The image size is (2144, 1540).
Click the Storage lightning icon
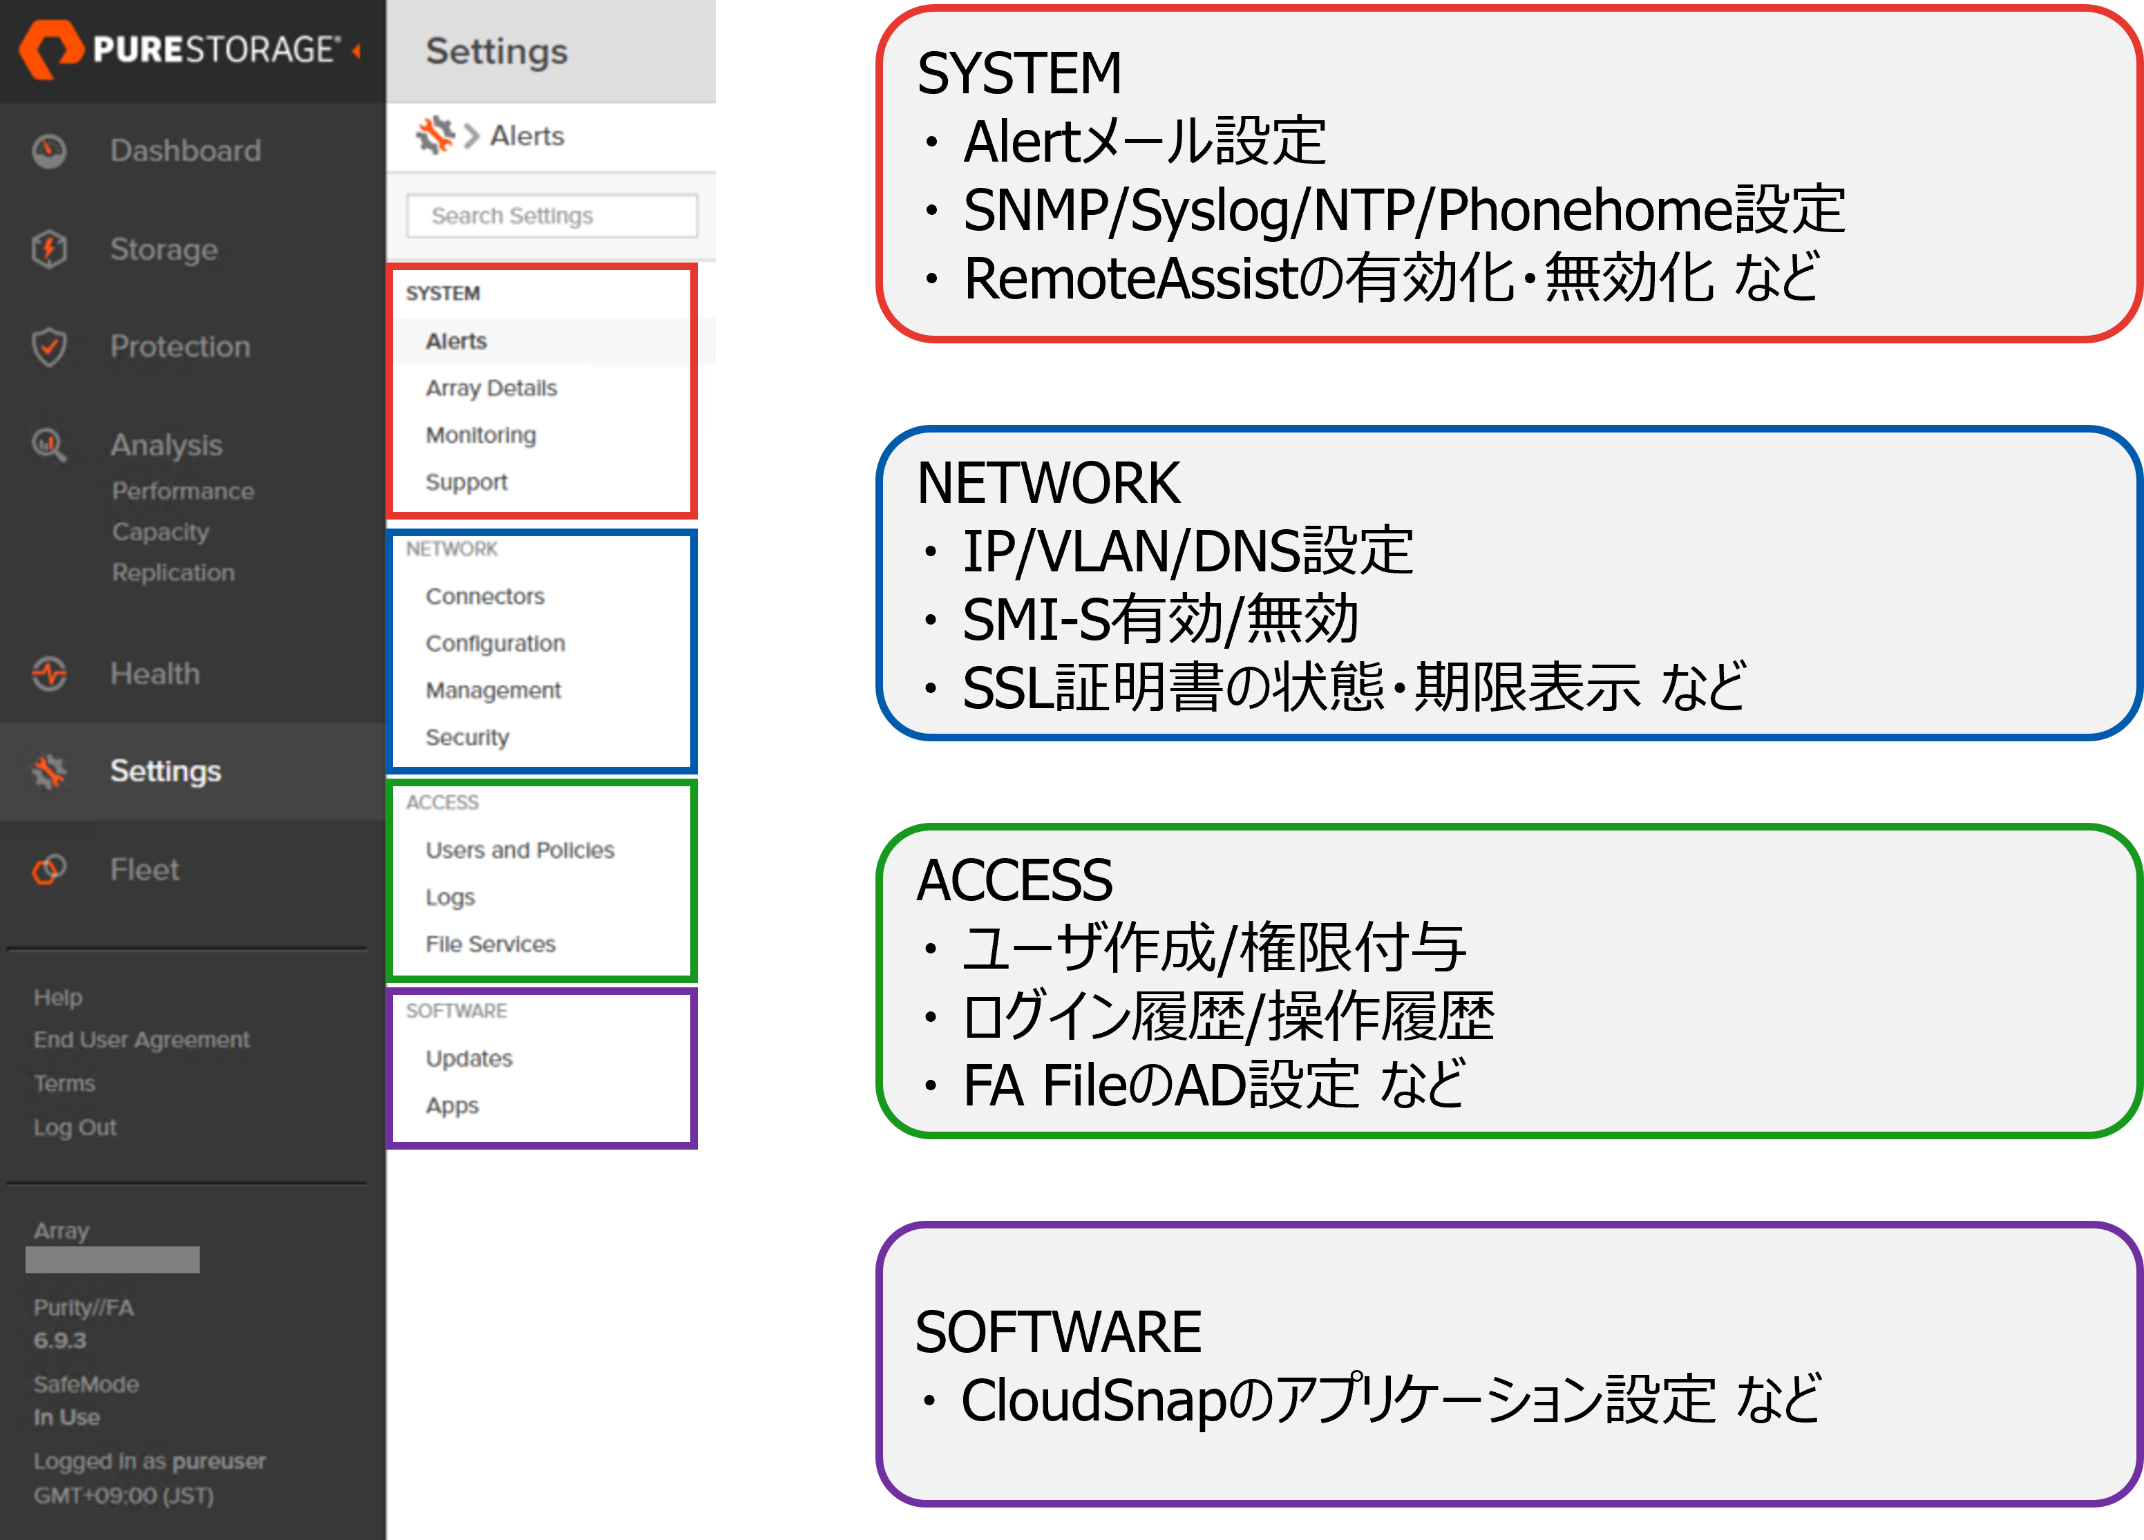click(x=49, y=249)
